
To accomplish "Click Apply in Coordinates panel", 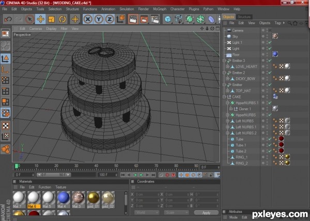I will [206, 213].
